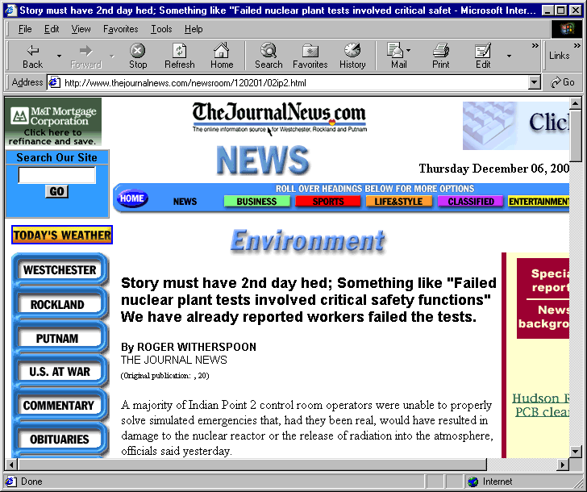The image size is (587, 492).
Task: Click the Internet Explorer title bar icon
Action: (x=10, y=10)
